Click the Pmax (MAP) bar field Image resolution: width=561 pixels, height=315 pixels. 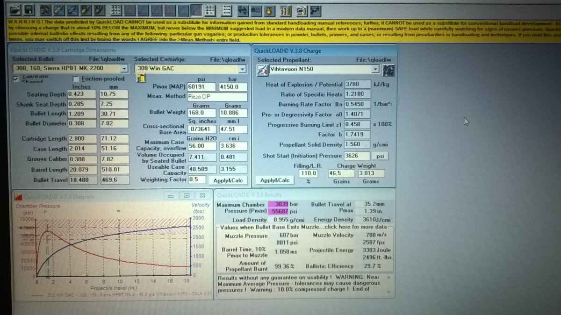pyautogui.click(x=233, y=86)
